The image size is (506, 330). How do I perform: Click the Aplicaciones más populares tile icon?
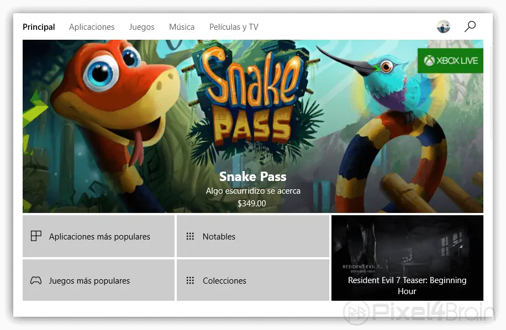point(36,236)
